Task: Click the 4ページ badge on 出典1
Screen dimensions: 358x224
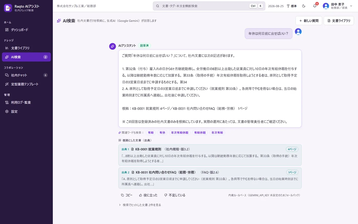Action: pos(292,149)
